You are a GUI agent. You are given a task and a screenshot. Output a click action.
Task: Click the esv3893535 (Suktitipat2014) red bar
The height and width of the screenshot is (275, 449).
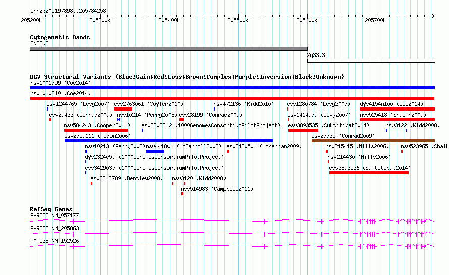[x=303, y=130]
